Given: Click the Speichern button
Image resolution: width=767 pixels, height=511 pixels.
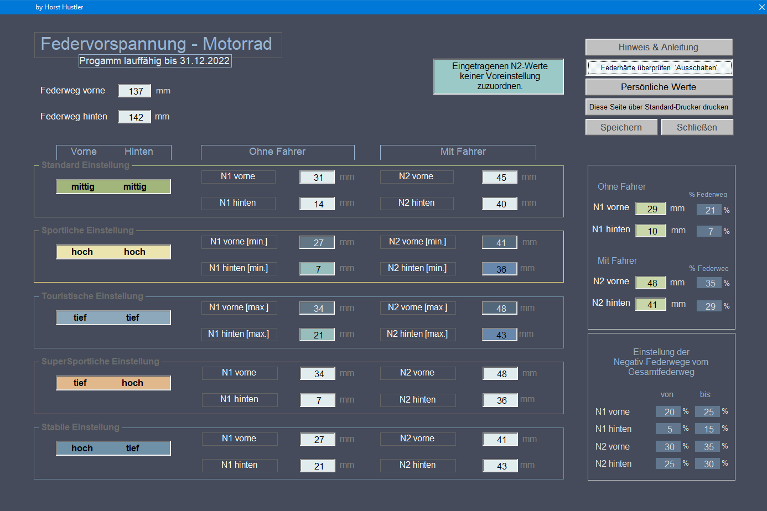Looking at the screenshot, I should (x=621, y=127).
